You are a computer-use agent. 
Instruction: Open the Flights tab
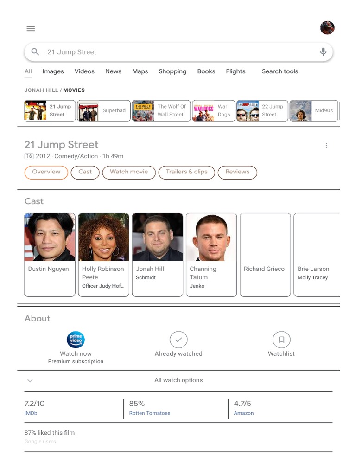coord(235,71)
